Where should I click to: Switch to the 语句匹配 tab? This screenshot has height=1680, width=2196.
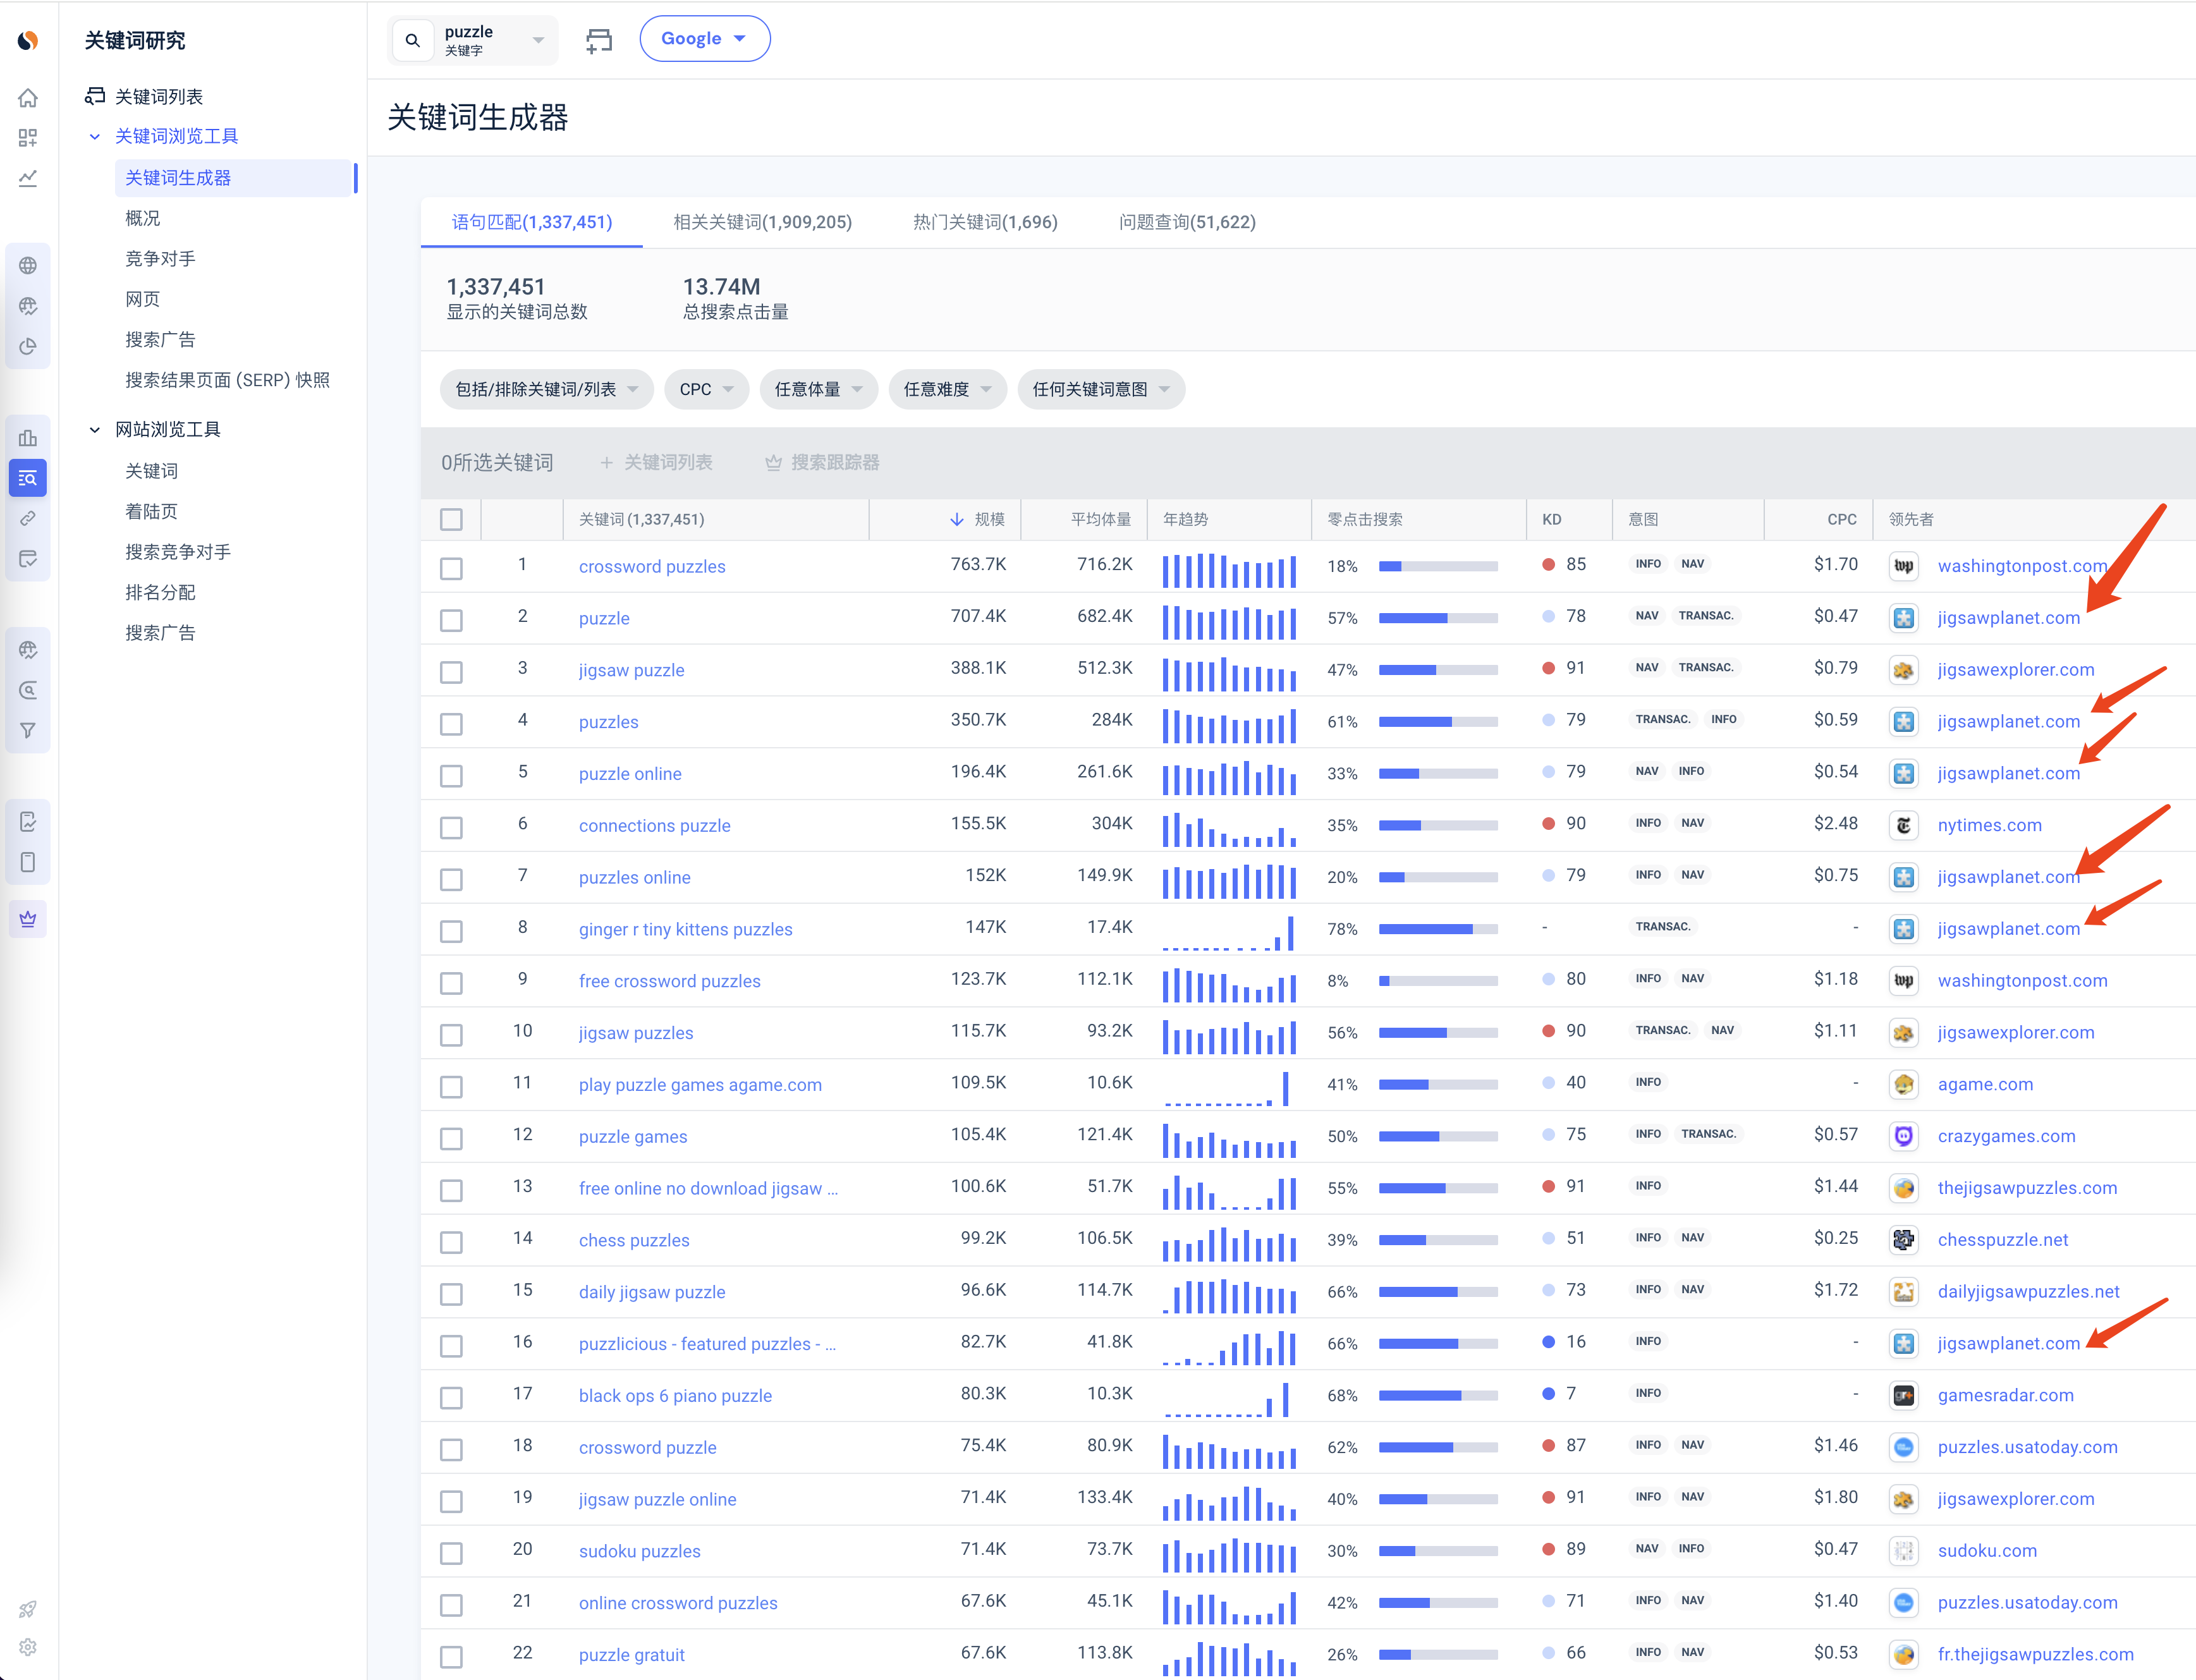click(x=532, y=222)
